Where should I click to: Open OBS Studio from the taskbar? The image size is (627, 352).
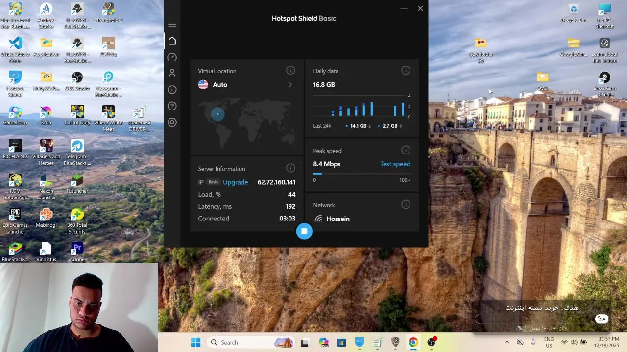pos(431,343)
